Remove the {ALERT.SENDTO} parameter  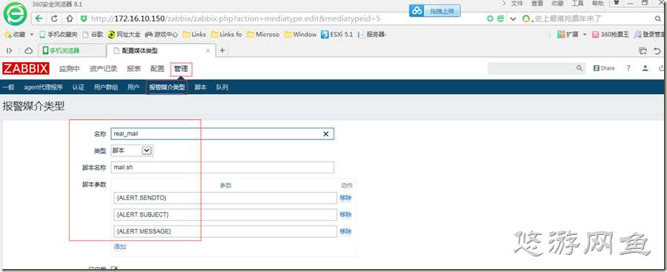coord(345,197)
